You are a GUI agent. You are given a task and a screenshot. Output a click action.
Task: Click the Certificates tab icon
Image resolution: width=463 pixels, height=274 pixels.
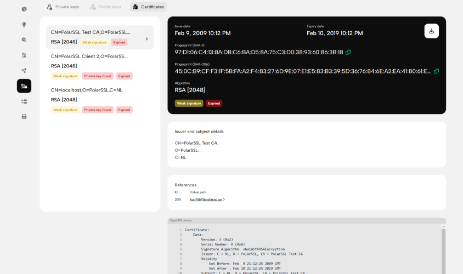coord(135,7)
